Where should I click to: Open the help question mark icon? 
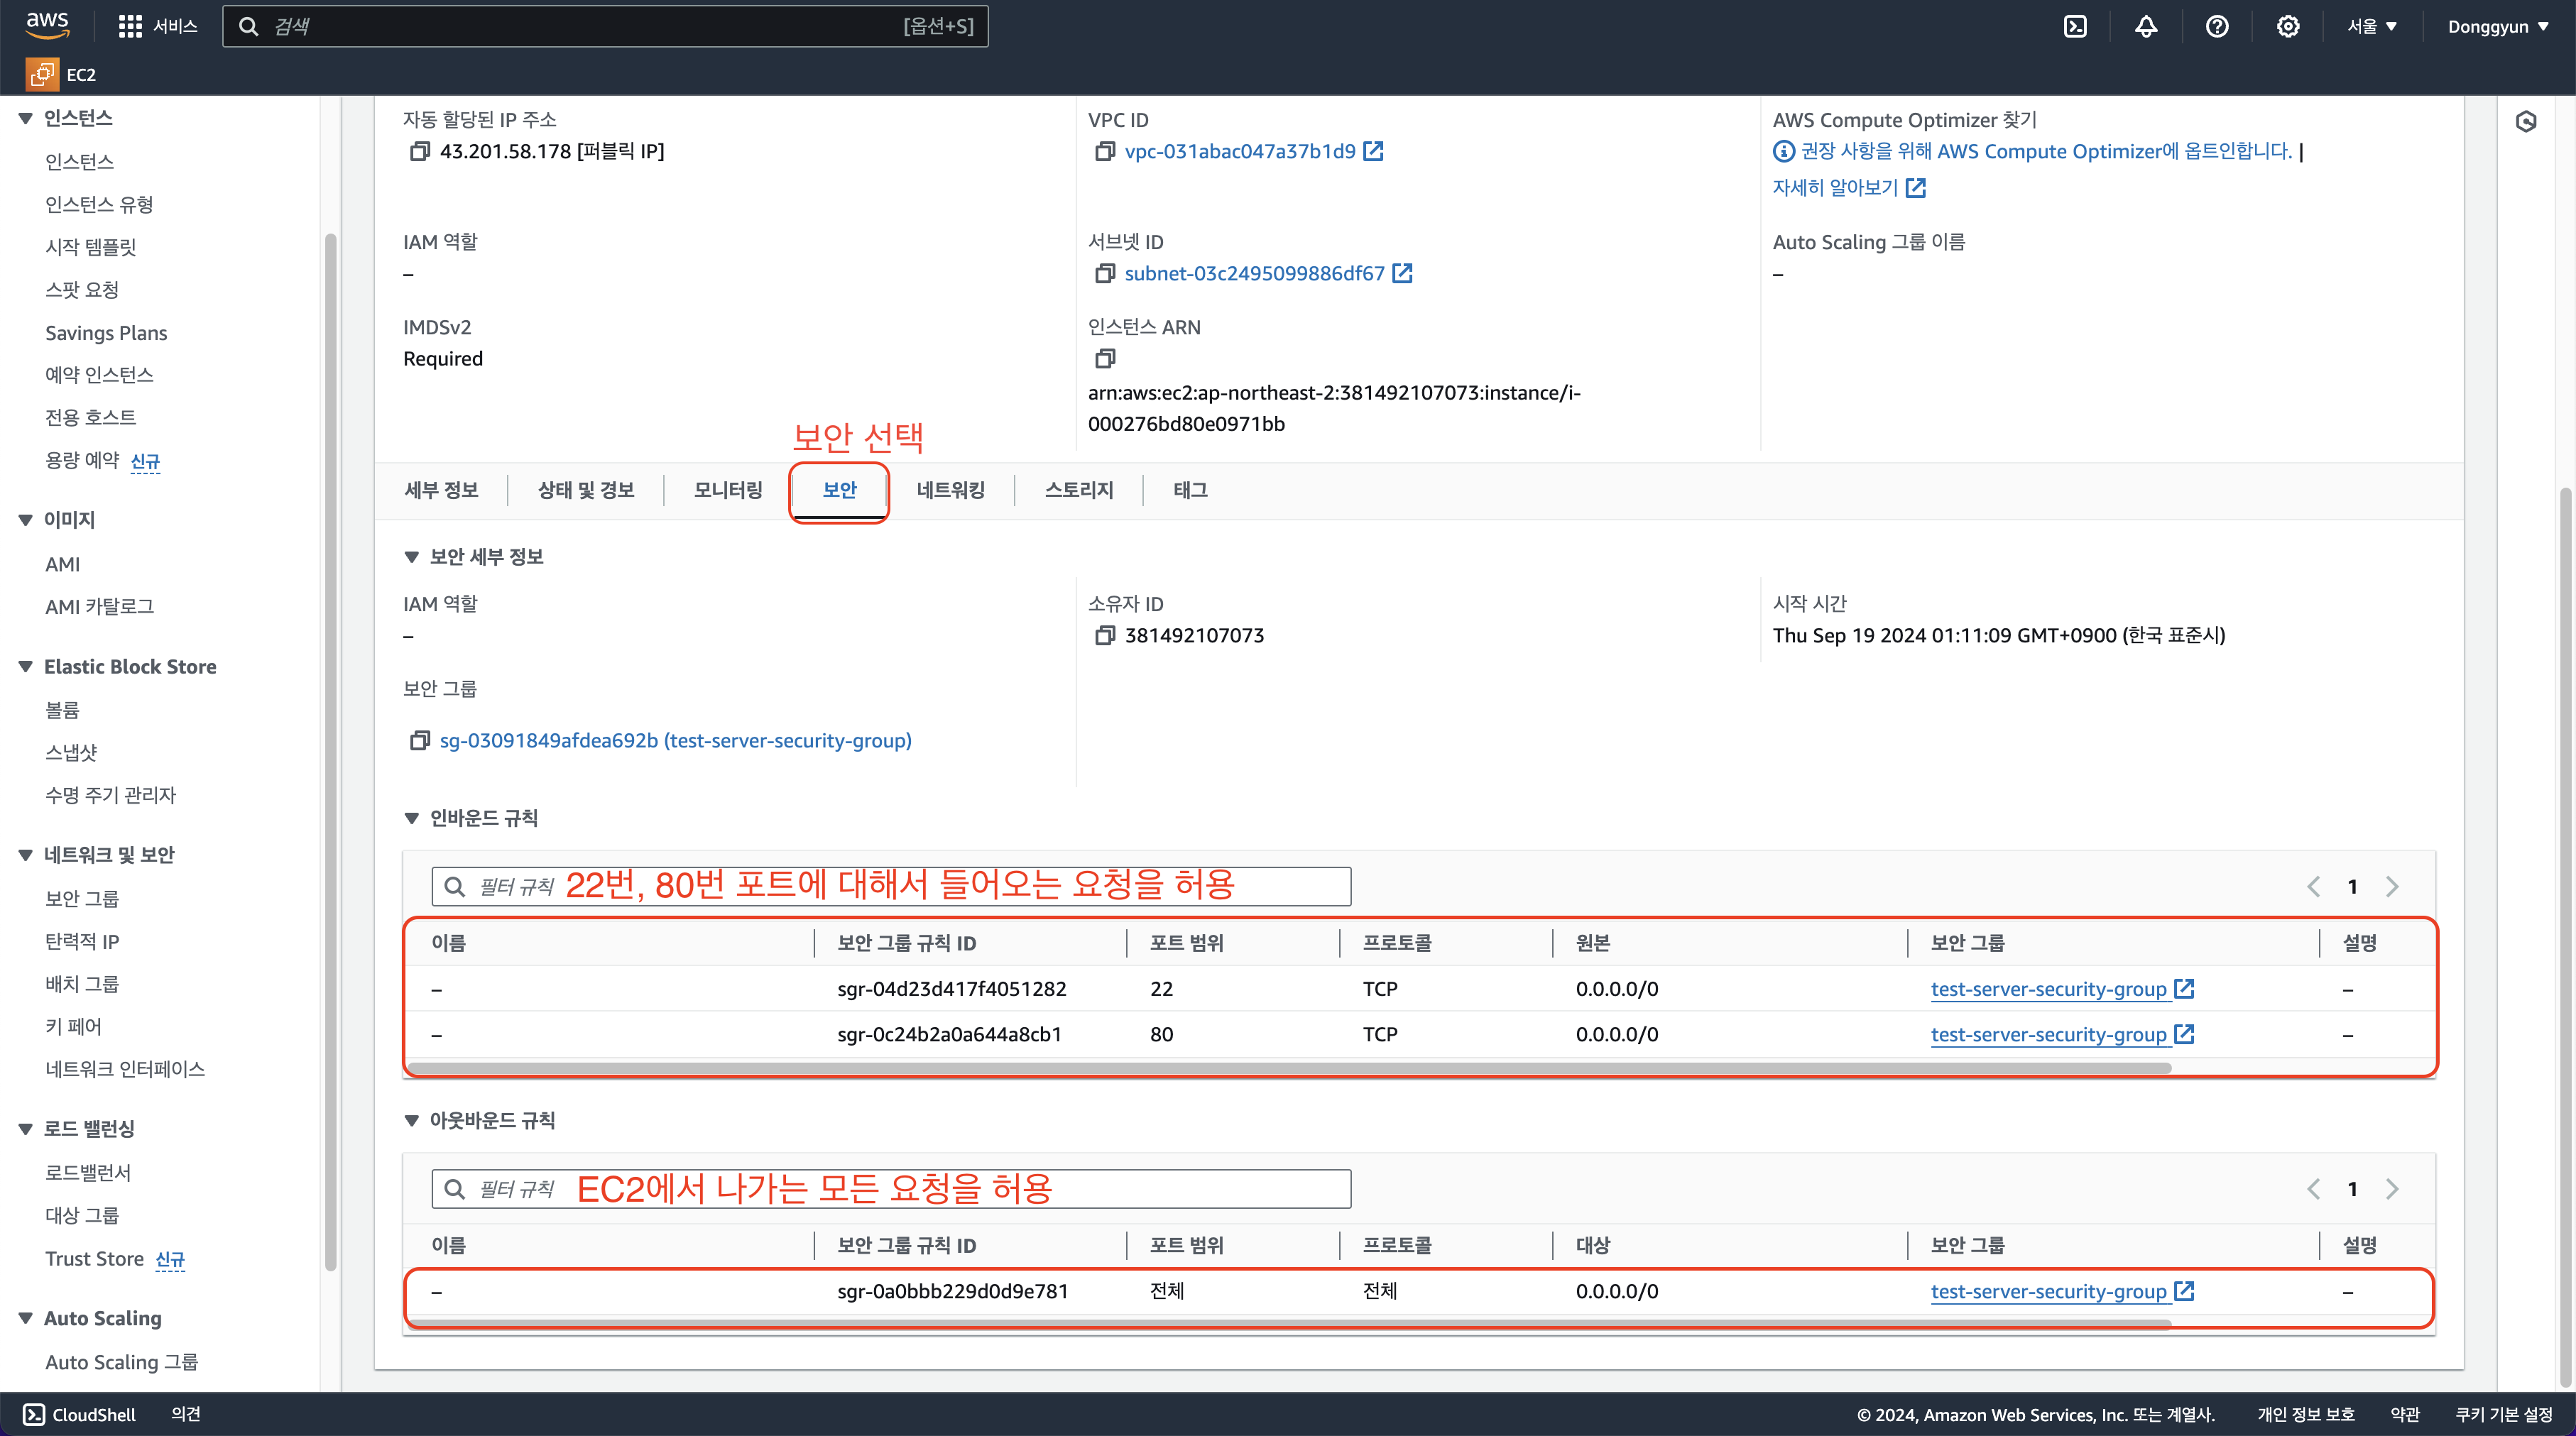coord(2217,27)
